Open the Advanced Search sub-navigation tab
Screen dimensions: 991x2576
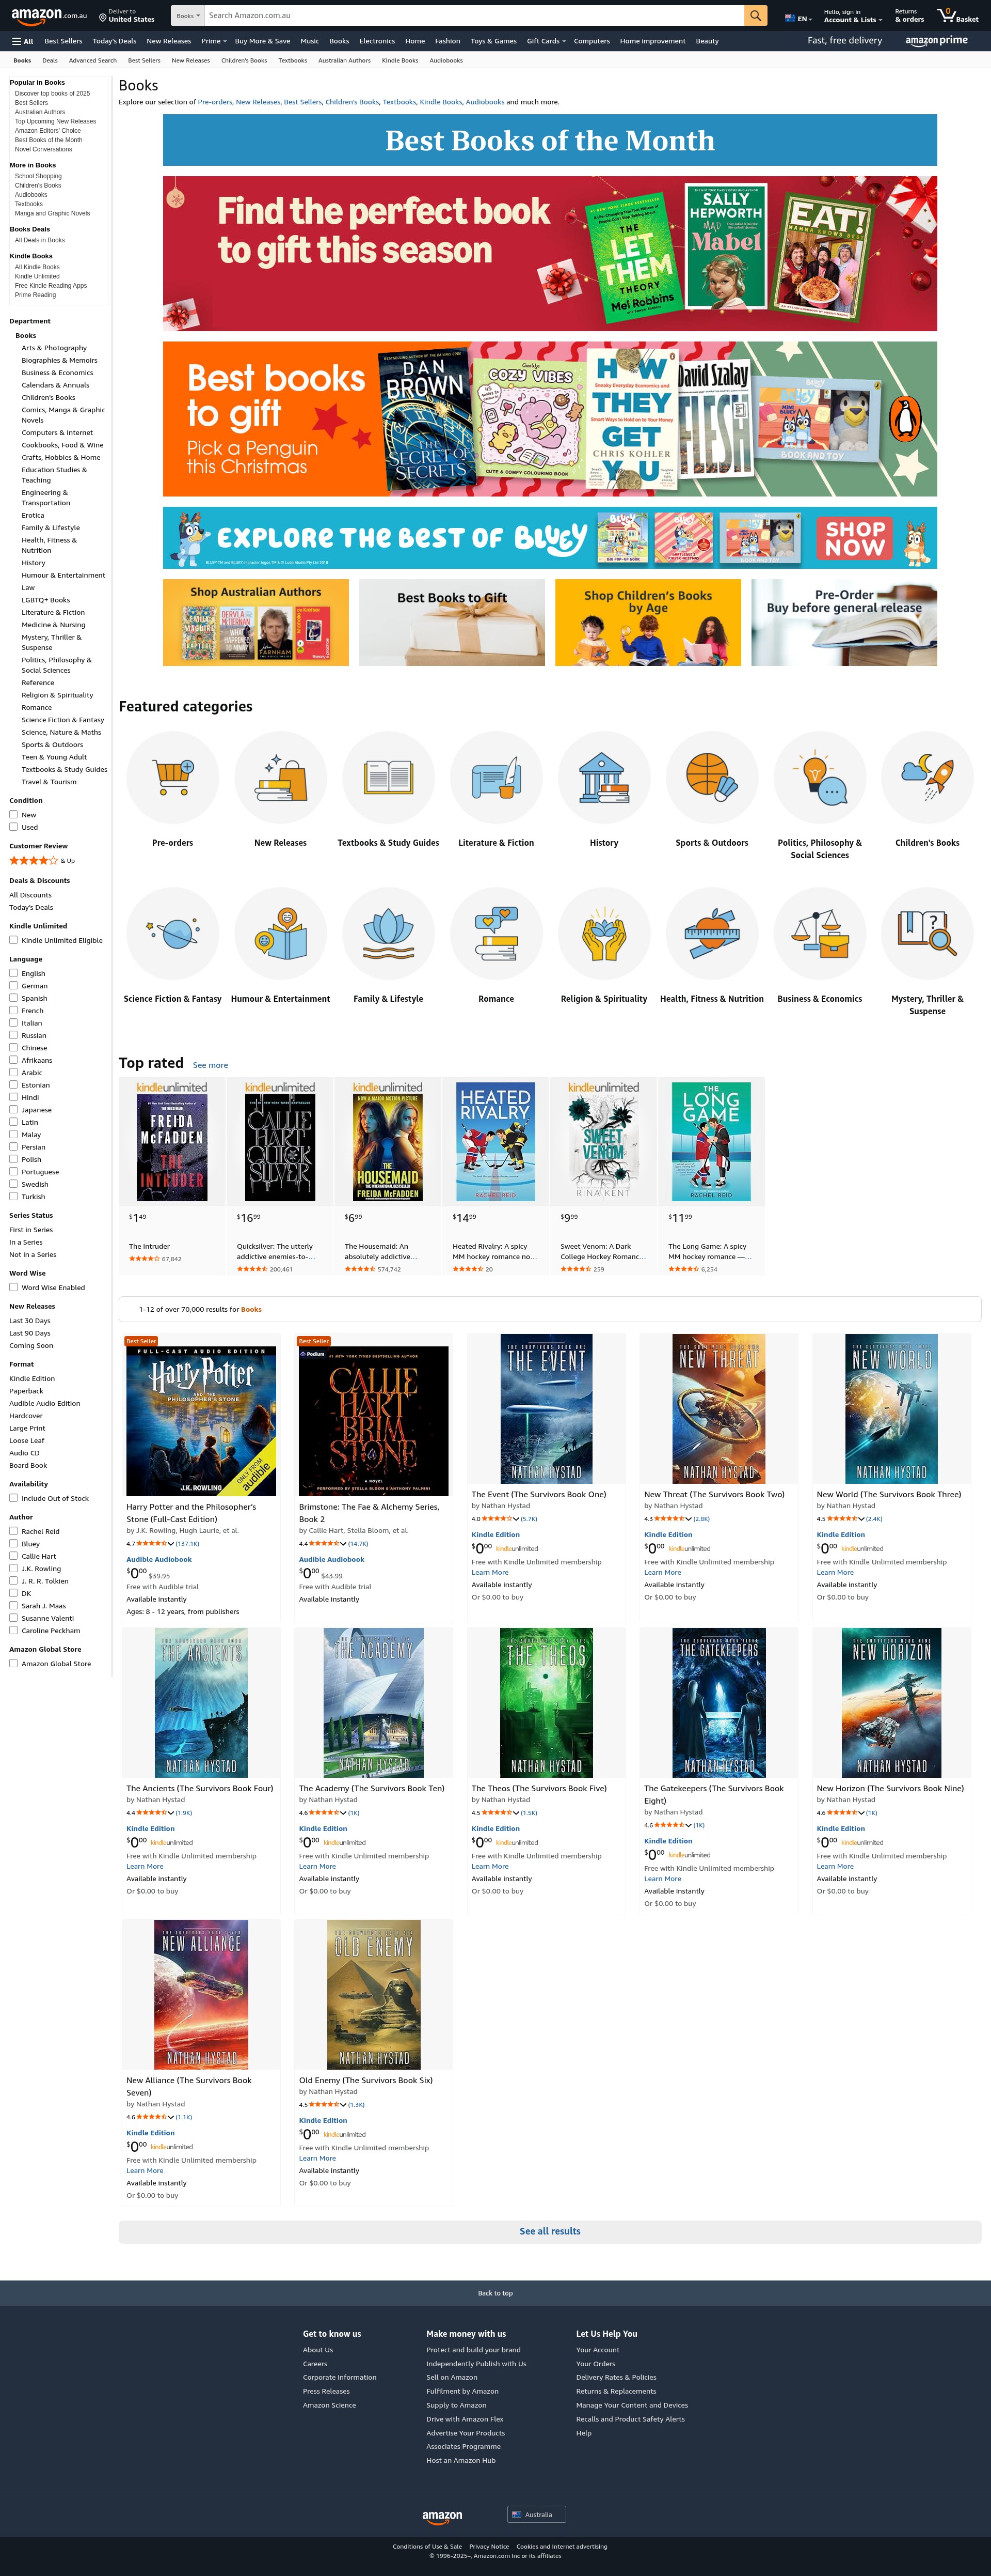pyautogui.click(x=93, y=60)
